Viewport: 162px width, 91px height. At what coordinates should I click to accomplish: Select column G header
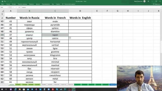117,11
